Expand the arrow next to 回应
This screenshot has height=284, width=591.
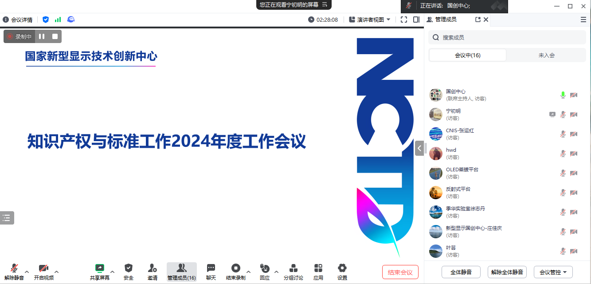tap(277, 272)
